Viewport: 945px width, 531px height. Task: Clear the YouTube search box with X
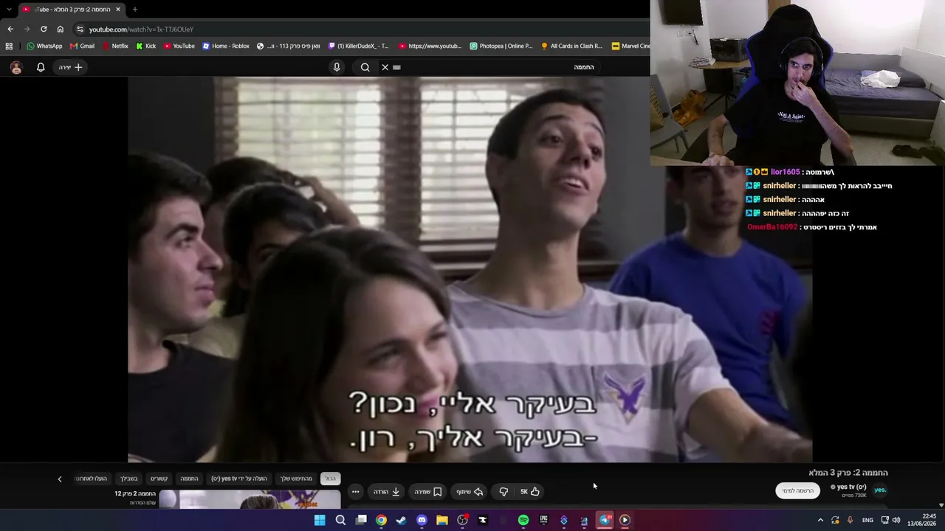click(385, 67)
